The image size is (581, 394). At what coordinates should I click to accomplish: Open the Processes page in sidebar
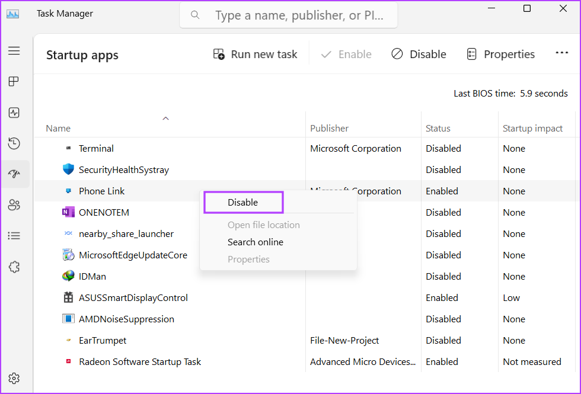click(14, 82)
